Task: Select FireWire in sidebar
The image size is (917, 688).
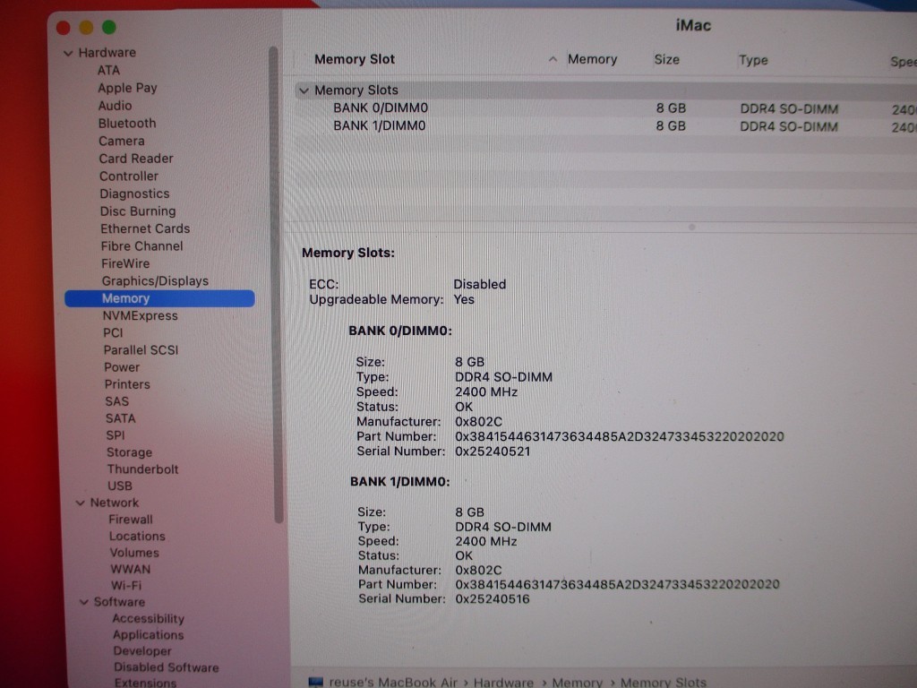Action: click(x=125, y=264)
